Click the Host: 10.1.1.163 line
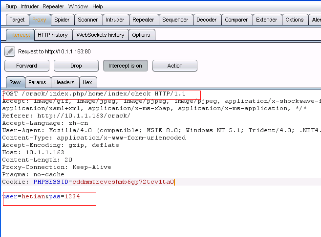This screenshot has height=237, width=321. 33,152
